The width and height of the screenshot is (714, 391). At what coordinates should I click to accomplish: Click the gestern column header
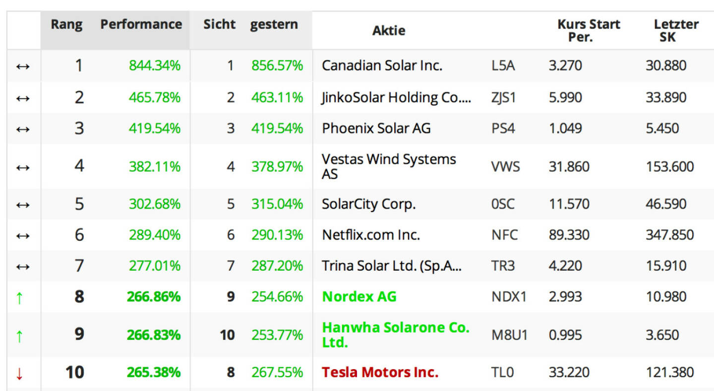point(274,25)
